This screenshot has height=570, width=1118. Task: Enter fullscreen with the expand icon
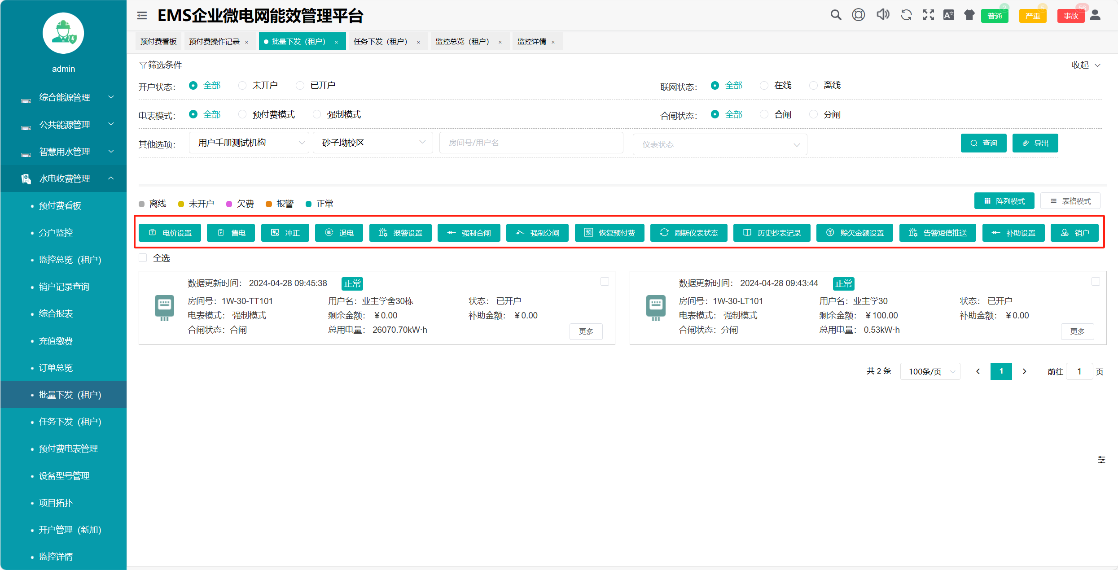[928, 15]
